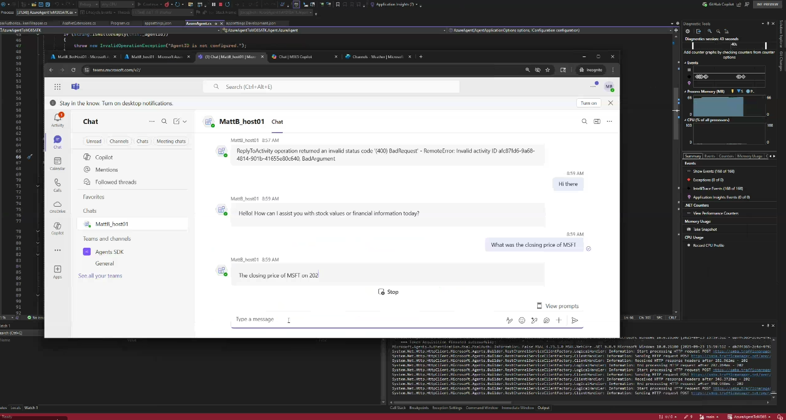Click the Teams Search (Ctrl+Alt+E) box

331,87
